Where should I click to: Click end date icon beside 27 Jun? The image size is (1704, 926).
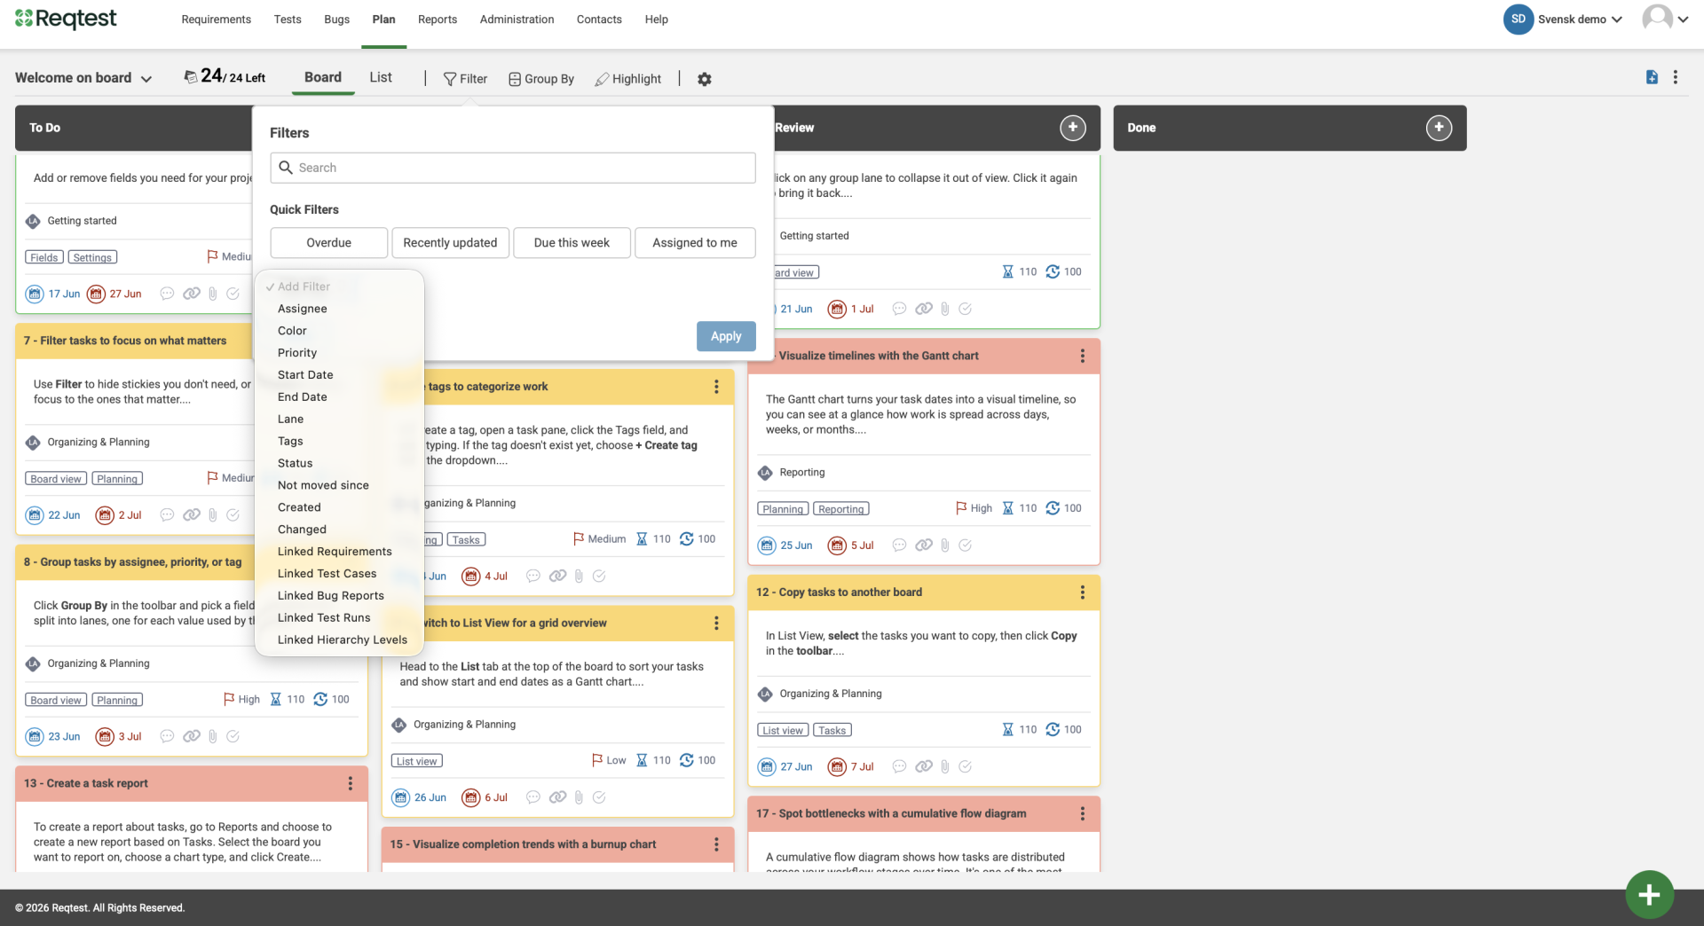tap(96, 294)
